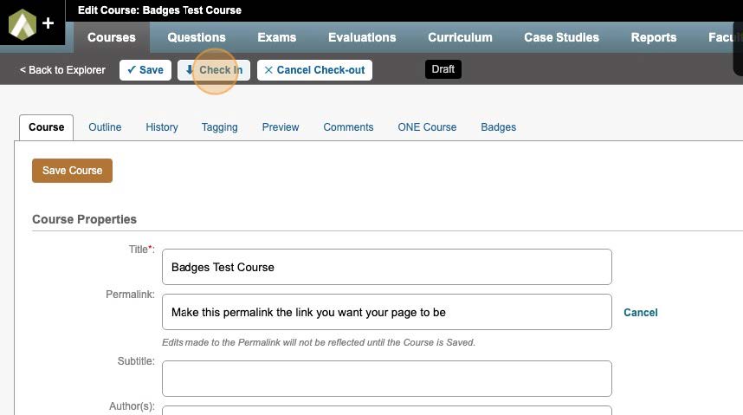The height and width of the screenshot is (415, 743).
Task: Switch to the Preview tab
Action: click(281, 127)
